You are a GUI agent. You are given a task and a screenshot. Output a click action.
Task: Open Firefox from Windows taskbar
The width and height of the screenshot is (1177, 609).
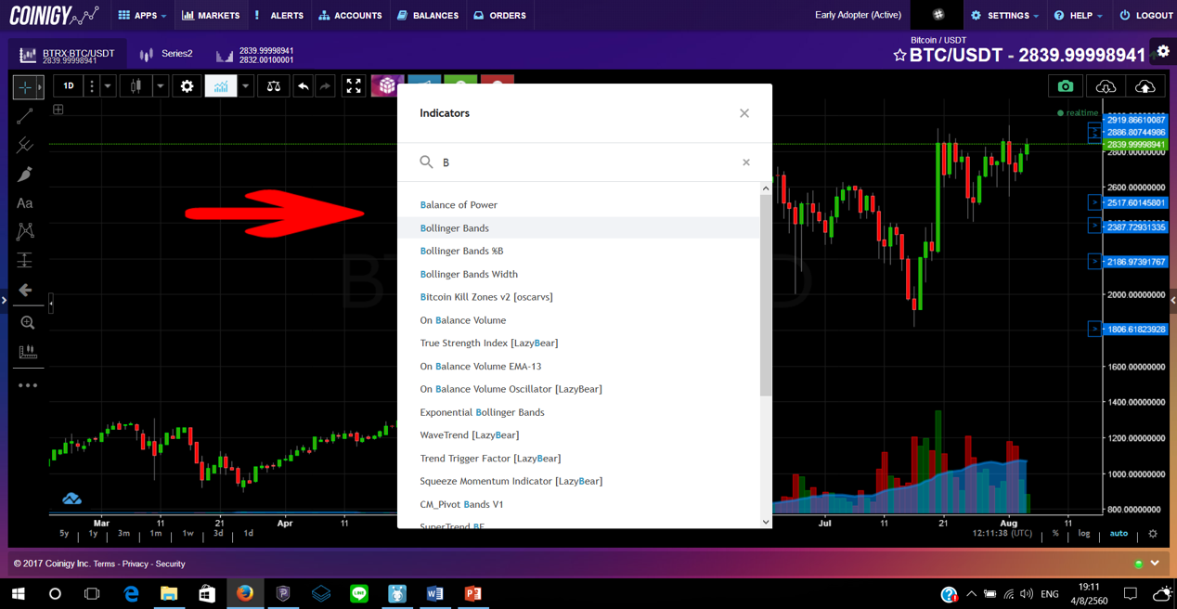coord(245,593)
